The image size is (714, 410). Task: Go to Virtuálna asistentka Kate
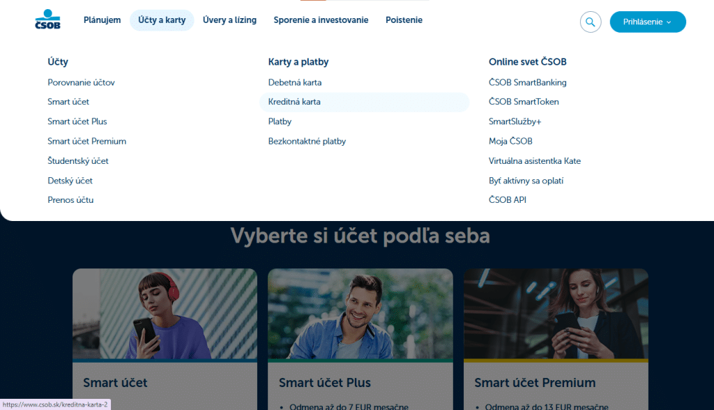coord(534,161)
